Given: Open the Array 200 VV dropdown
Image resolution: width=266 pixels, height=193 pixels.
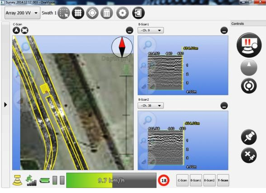Looking at the screenshot, I should (x=23, y=13).
